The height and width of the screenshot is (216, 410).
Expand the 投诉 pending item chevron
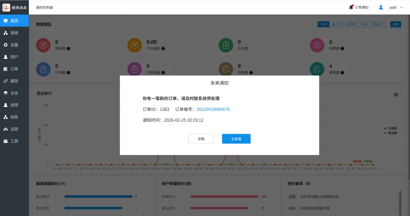coord(397,208)
